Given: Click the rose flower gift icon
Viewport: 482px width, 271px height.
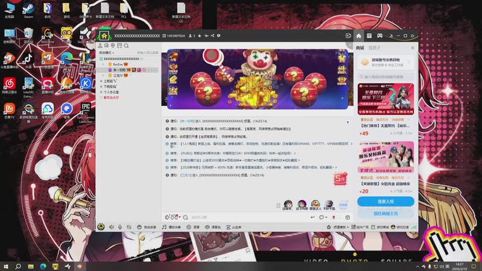Looking at the screenshot, I should point(334,217).
